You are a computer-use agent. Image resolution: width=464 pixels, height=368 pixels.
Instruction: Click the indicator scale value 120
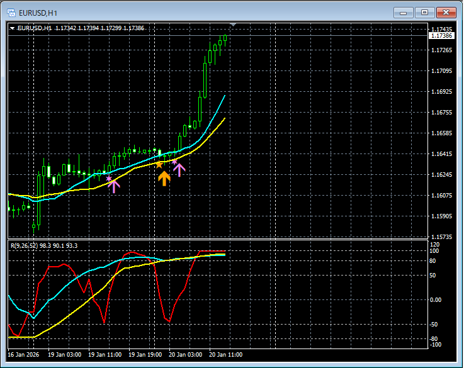coord(434,245)
